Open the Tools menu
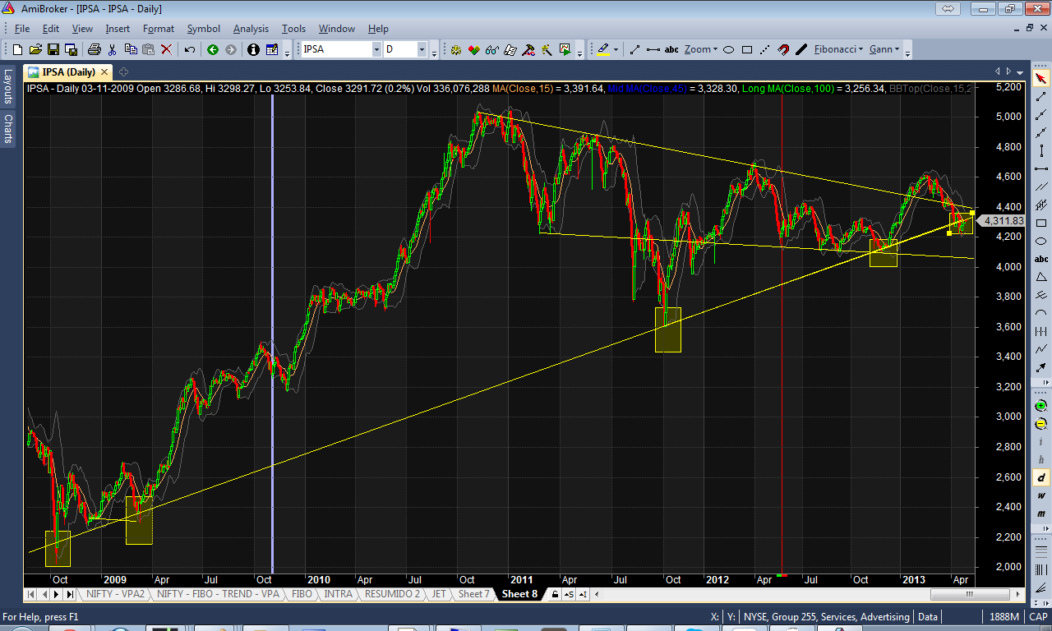Viewport: 1052px width, 631px height. [x=293, y=29]
